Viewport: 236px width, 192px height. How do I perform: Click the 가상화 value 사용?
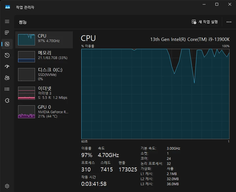coord(170,169)
